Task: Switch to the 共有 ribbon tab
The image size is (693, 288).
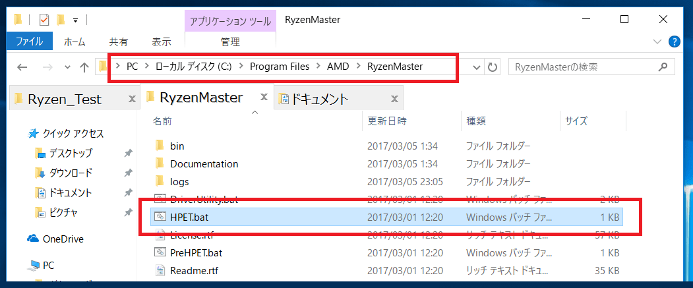Action: click(x=119, y=42)
